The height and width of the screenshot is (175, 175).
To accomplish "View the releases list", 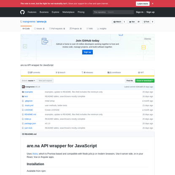I will pos(87,73).
